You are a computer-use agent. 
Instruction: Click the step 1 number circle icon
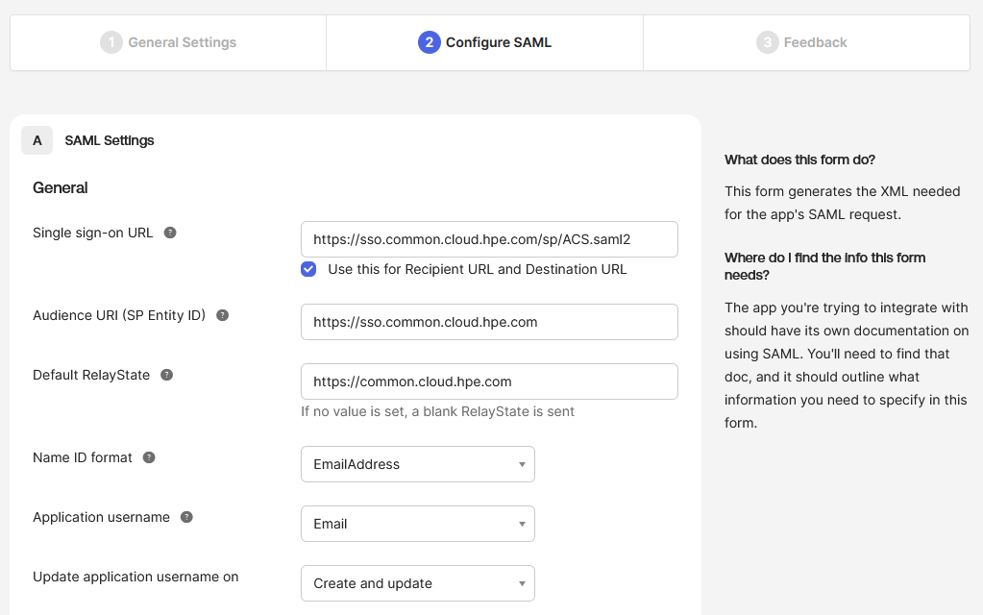[111, 42]
